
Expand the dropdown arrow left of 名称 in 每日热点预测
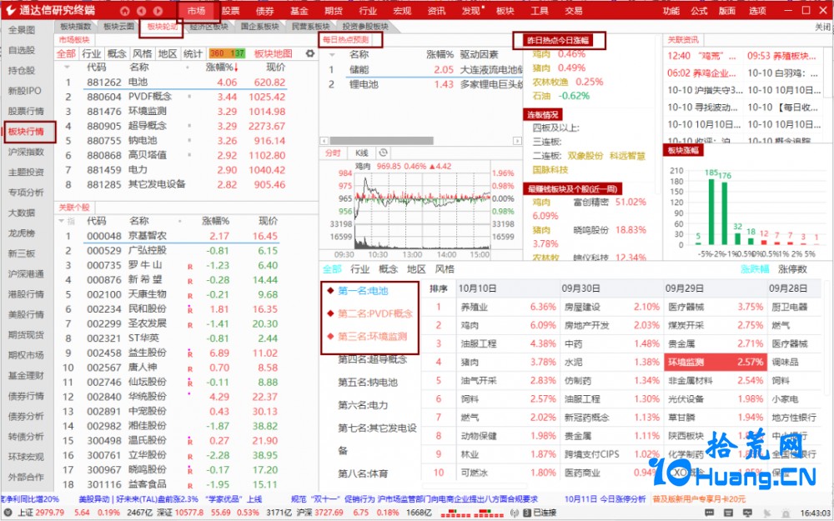[x=332, y=54]
